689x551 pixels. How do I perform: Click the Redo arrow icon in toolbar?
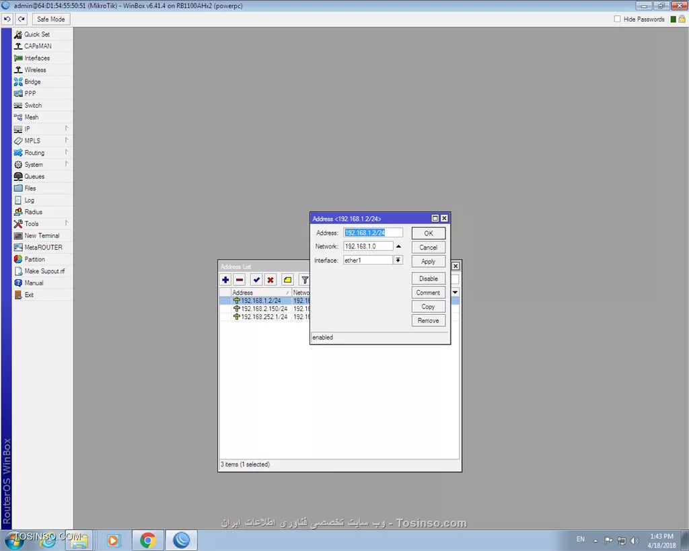click(x=21, y=19)
